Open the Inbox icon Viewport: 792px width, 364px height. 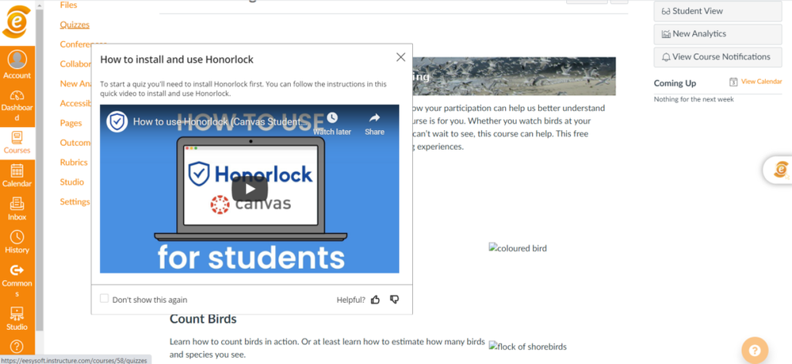pos(17,209)
